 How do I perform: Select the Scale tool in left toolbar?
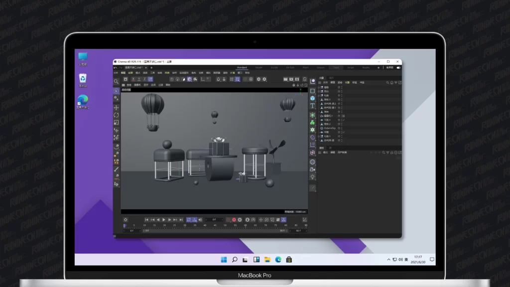(117, 123)
